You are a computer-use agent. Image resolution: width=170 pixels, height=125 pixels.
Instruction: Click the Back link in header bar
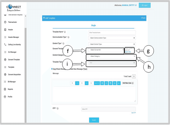pyautogui.click(x=143, y=18)
